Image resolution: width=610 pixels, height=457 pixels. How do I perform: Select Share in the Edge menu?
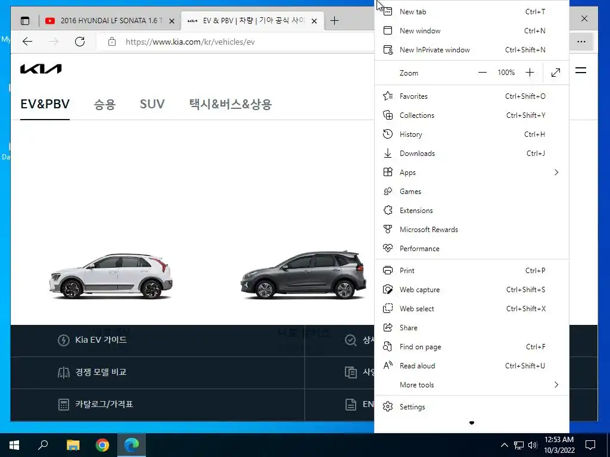pos(472,328)
